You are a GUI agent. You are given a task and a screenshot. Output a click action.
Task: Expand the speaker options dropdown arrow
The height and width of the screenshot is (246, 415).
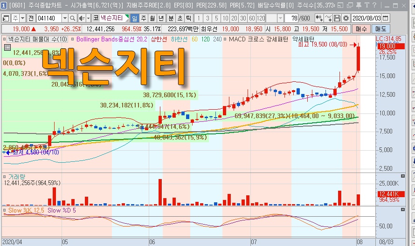(89, 18)
